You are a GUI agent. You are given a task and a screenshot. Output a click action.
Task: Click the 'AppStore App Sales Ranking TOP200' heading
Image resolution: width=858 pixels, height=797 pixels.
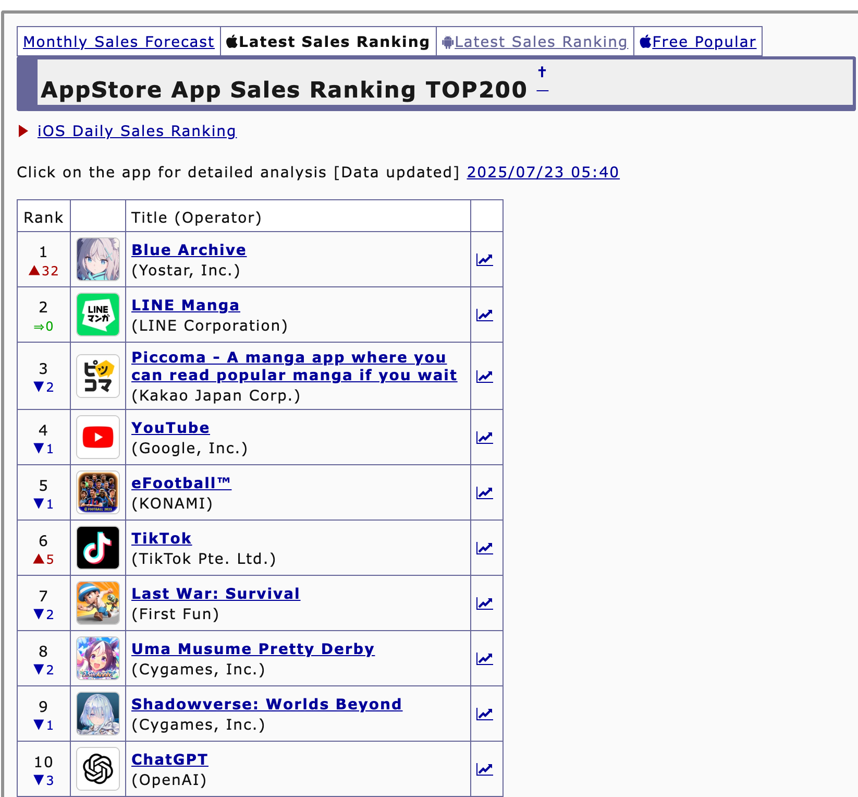[284, 90]
